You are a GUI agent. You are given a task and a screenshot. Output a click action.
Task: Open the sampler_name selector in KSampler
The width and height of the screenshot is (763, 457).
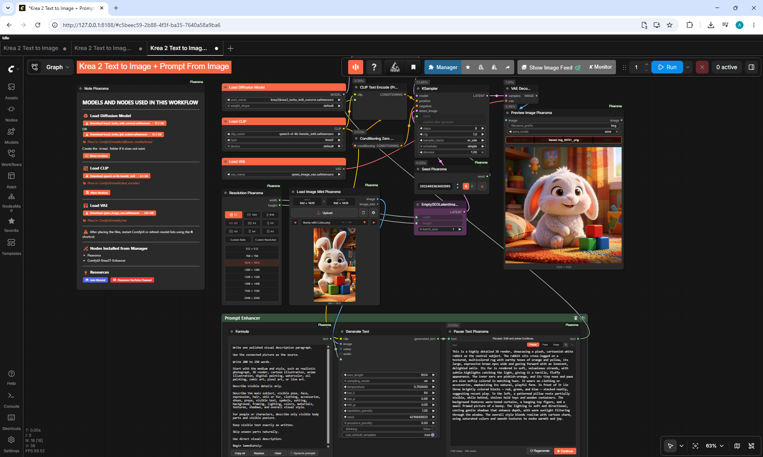point(452,141)
